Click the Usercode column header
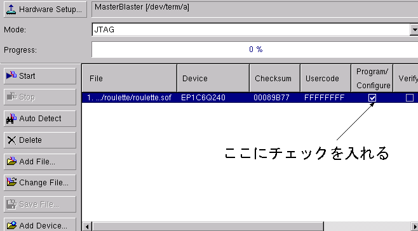Viewport: 418px width, 231px height. 326,78
